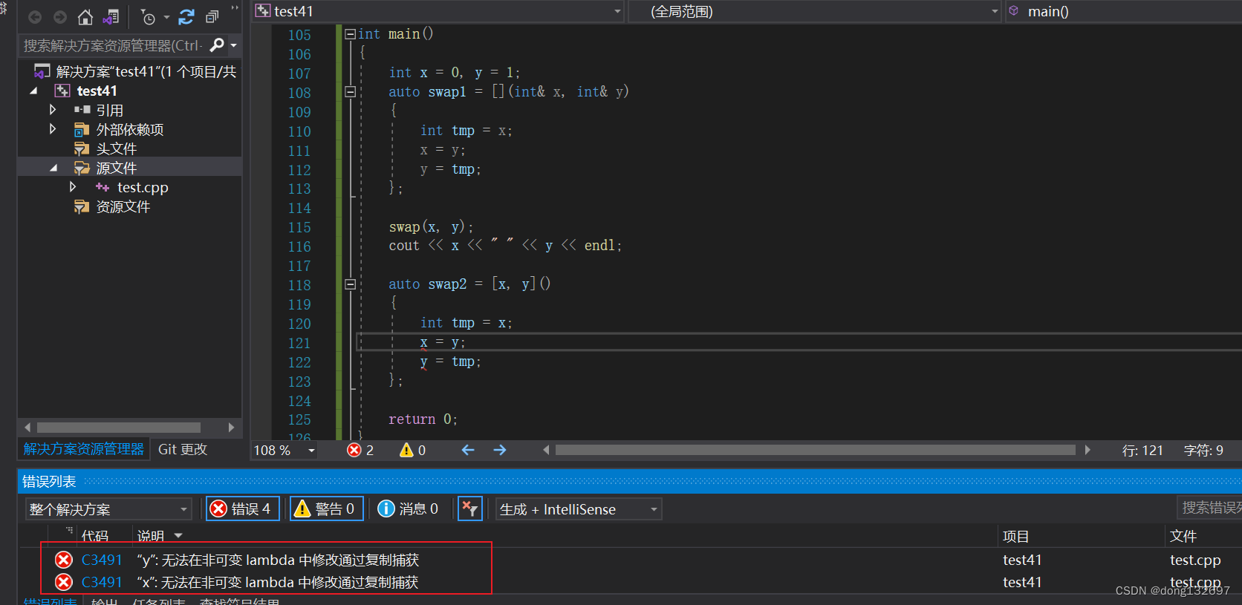This screenshot has width=1242, height=605.
Task: Click the 字符: 9 status entry
Action: [x=1203, y=450]
